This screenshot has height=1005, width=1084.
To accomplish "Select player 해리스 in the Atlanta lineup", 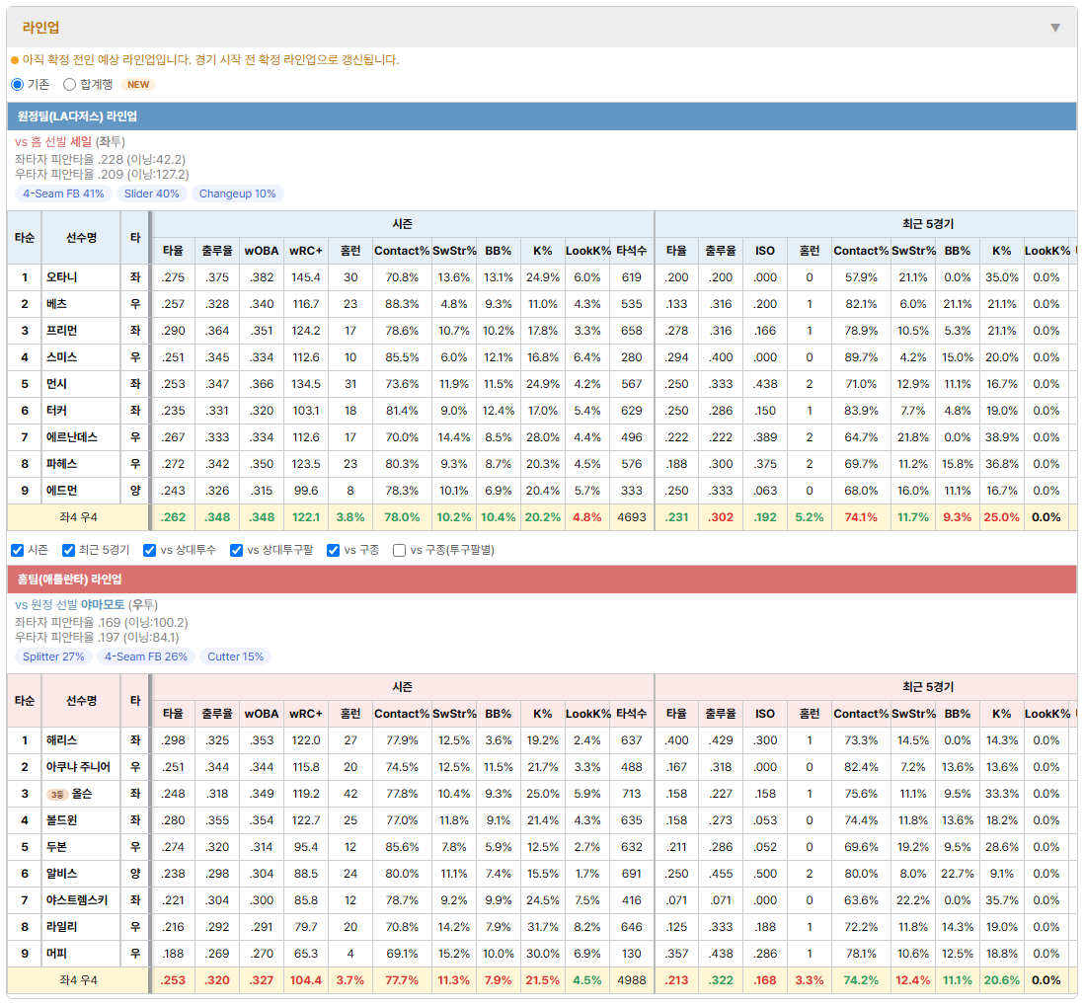I will [x=61, y=740].
